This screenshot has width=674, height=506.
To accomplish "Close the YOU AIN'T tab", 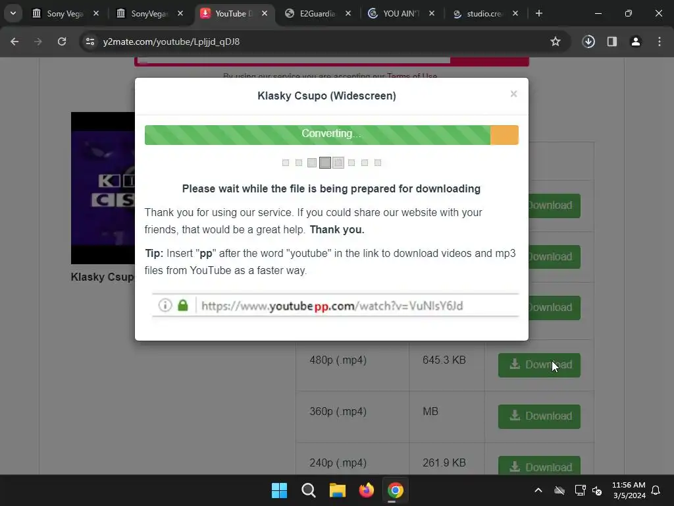I will pyautogui.click(x=432, y=13).
